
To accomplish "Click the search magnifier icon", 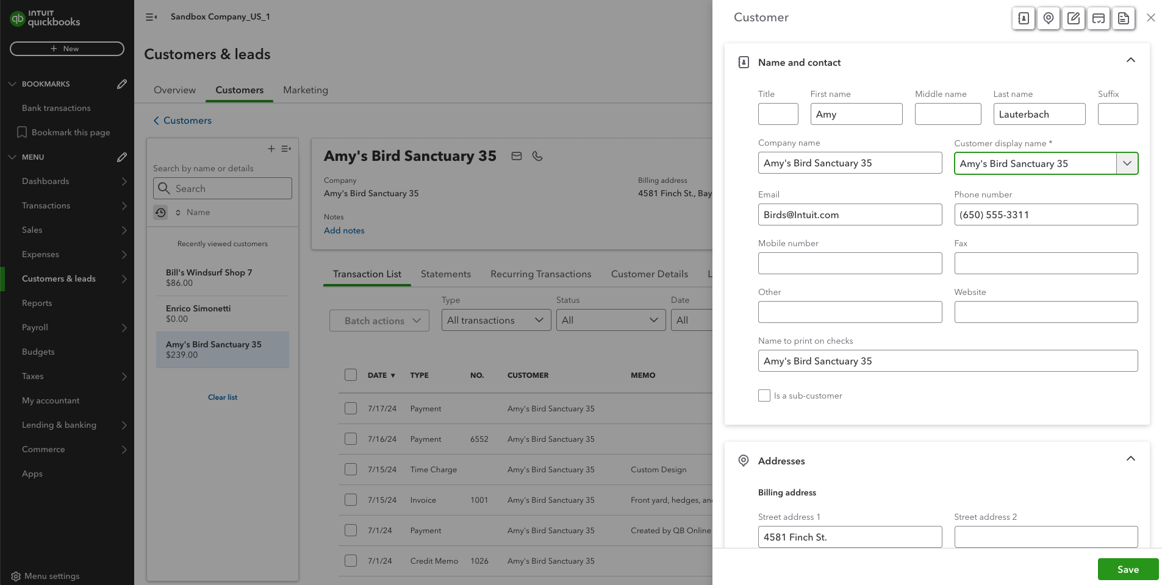I will coord(164,188).
